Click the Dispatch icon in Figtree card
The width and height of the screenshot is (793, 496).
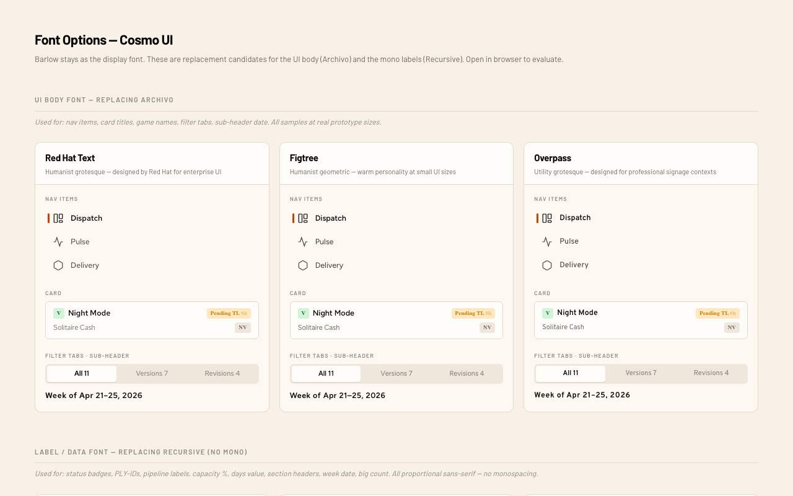tap(303, 218)
